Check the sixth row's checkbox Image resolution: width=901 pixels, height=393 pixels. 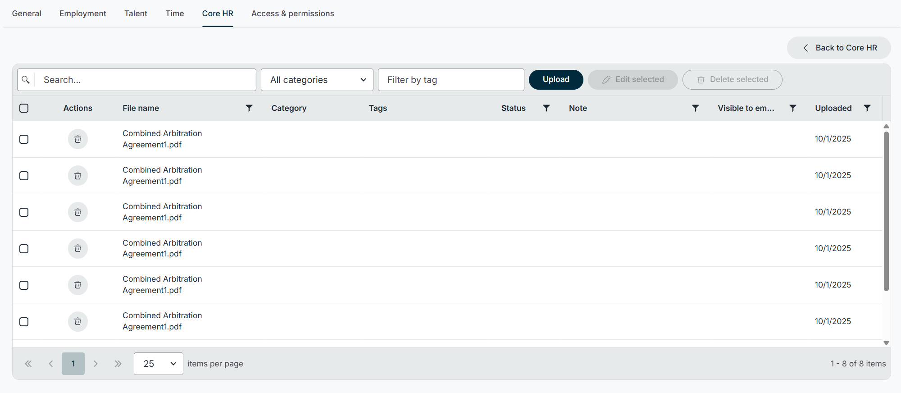pos(24,322)
